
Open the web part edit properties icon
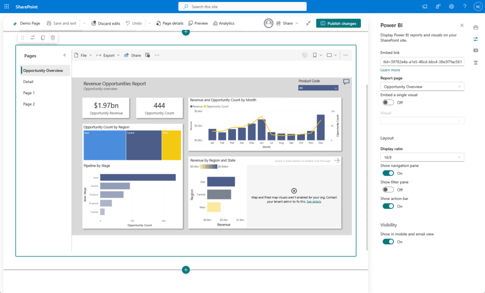(x=33, y=38)
